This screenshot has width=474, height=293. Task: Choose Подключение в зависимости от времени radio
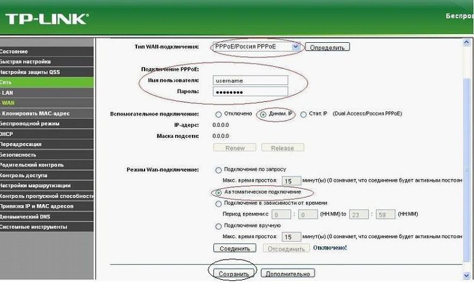(x=218, y=204)
